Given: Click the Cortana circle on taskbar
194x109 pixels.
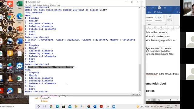Looking at the screenshot, I should tap(38, 106).
